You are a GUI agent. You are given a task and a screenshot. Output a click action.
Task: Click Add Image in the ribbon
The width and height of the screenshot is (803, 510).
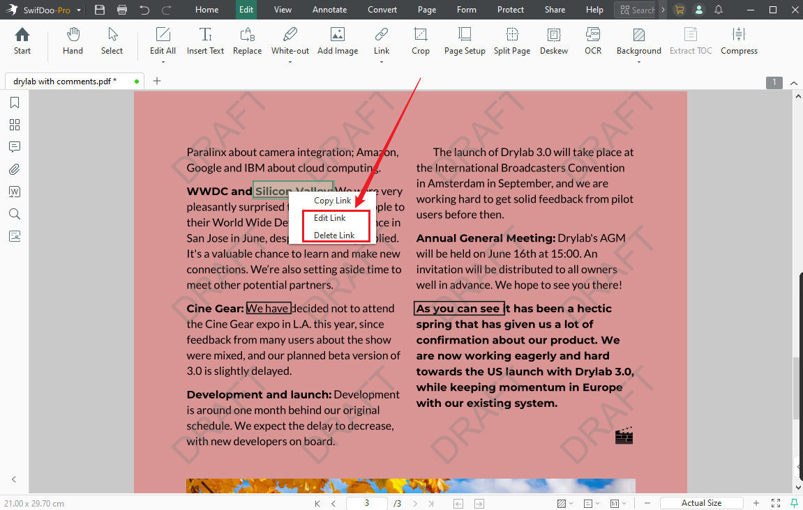coord(338,41)
